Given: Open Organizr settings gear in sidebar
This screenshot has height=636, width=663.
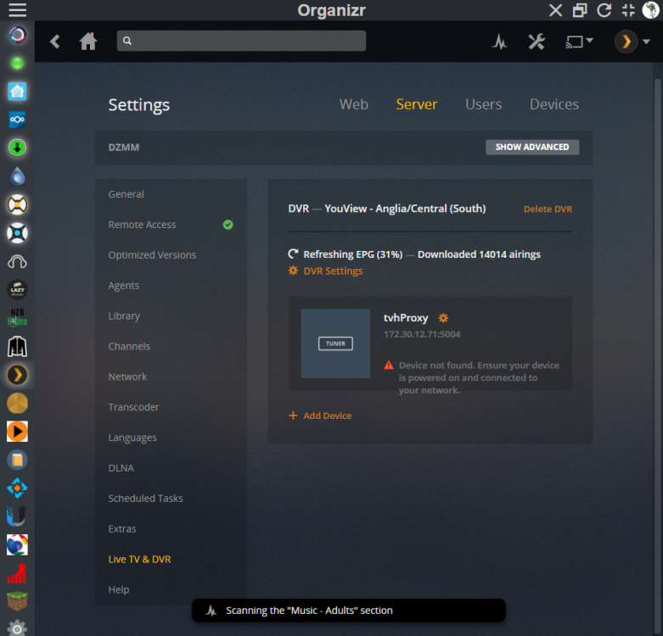Looking at the screenshot, I should pos(17,628).
